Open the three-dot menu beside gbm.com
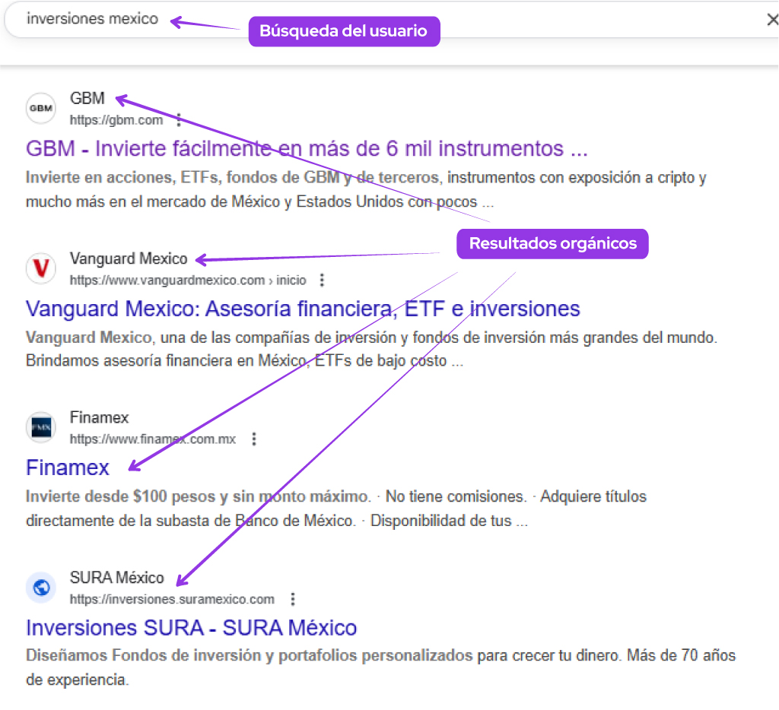779x710 pixels. click(179, 120)
